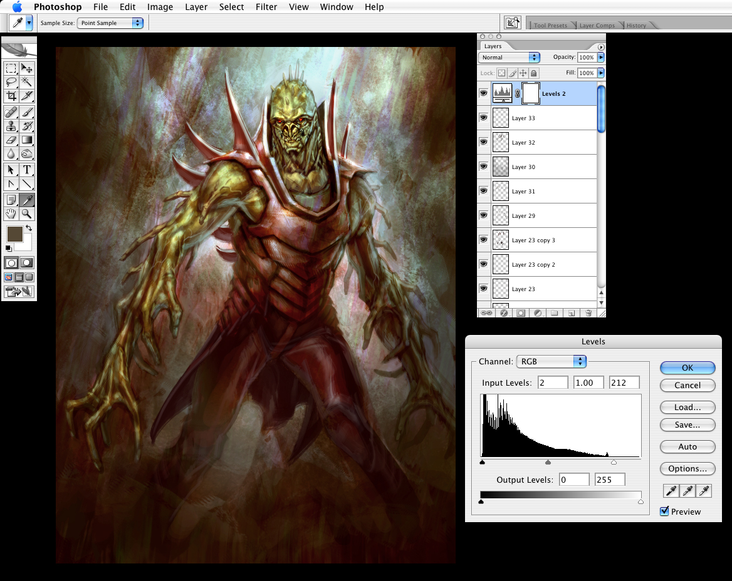This screenshot has height=581, width=732.
Task: Select the Rectangular Marquee tool
Action: (11, 68)
